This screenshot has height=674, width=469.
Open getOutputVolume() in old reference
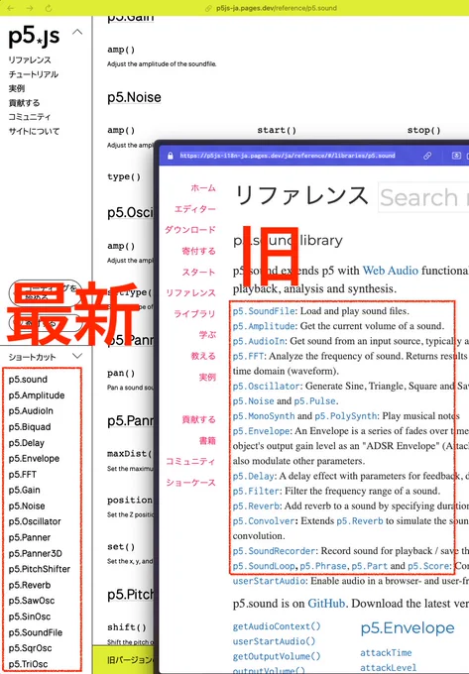(x=277, y=657)
